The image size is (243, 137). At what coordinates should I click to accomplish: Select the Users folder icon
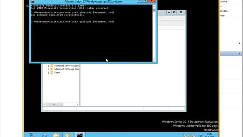click(x=52, y=73)
